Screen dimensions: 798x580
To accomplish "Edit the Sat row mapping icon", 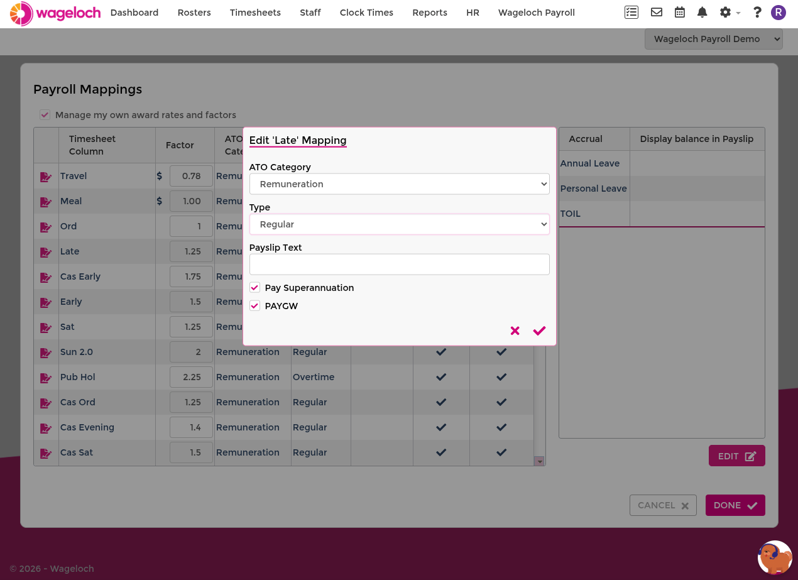I will [46, 327].
